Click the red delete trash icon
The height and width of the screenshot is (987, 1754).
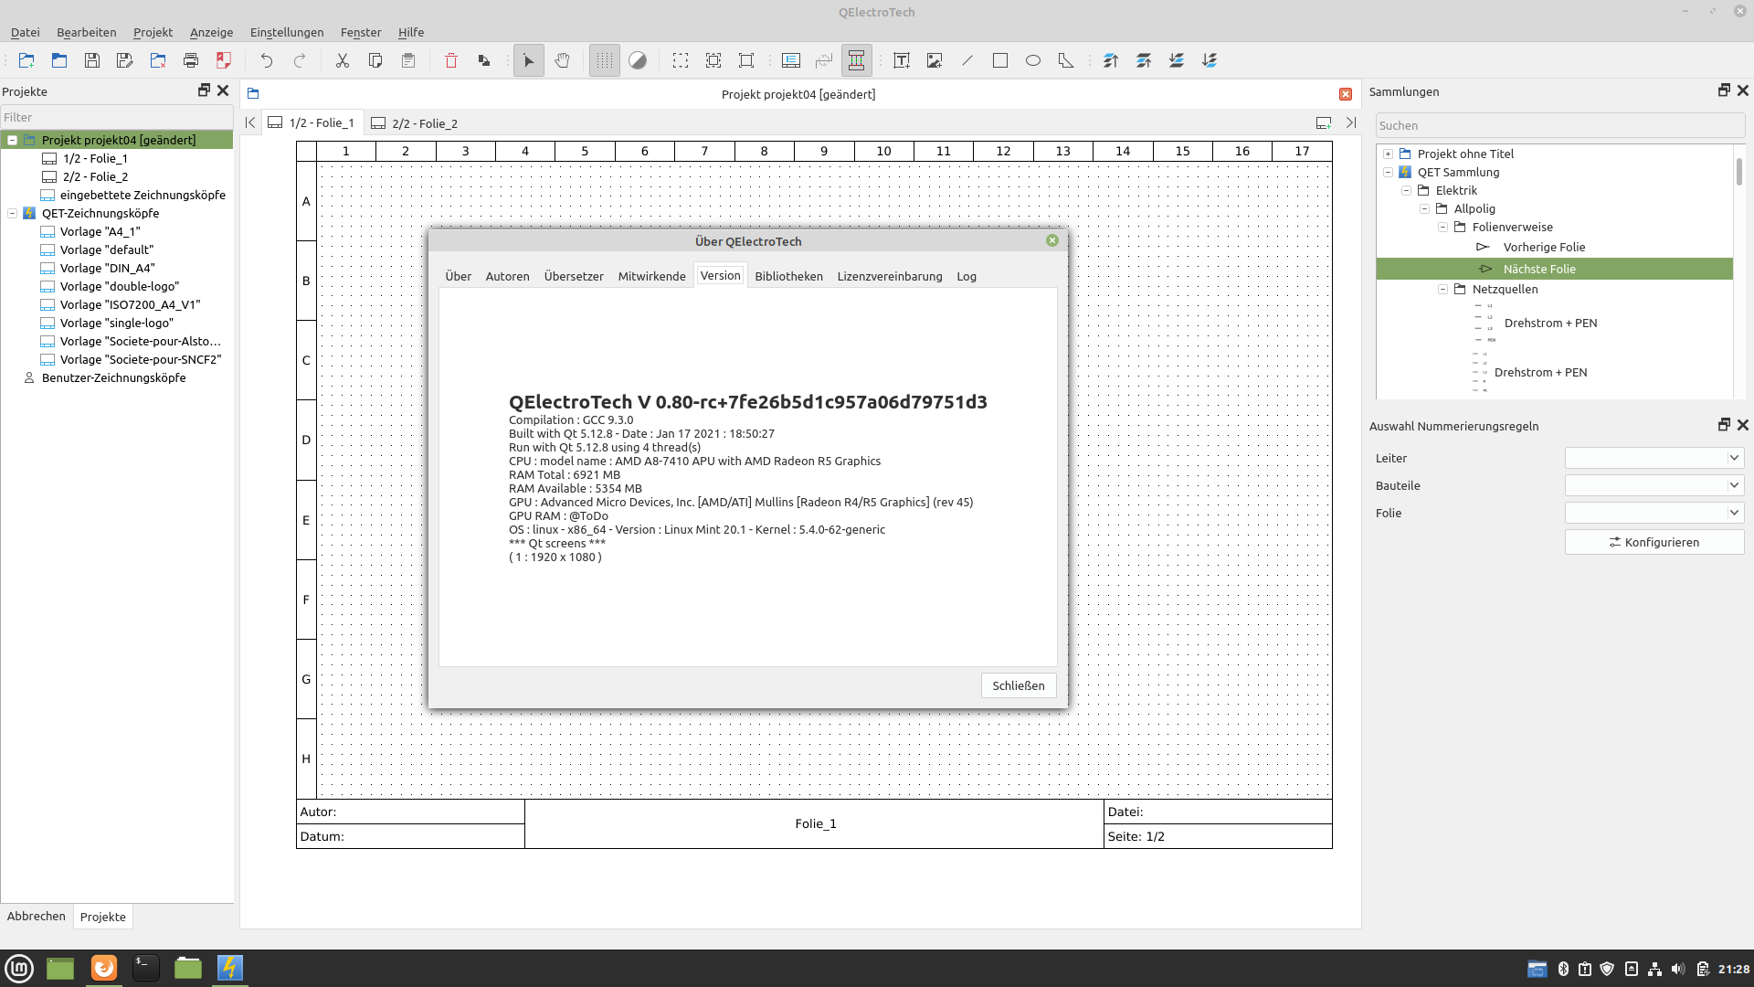click(x=451, y=60)
